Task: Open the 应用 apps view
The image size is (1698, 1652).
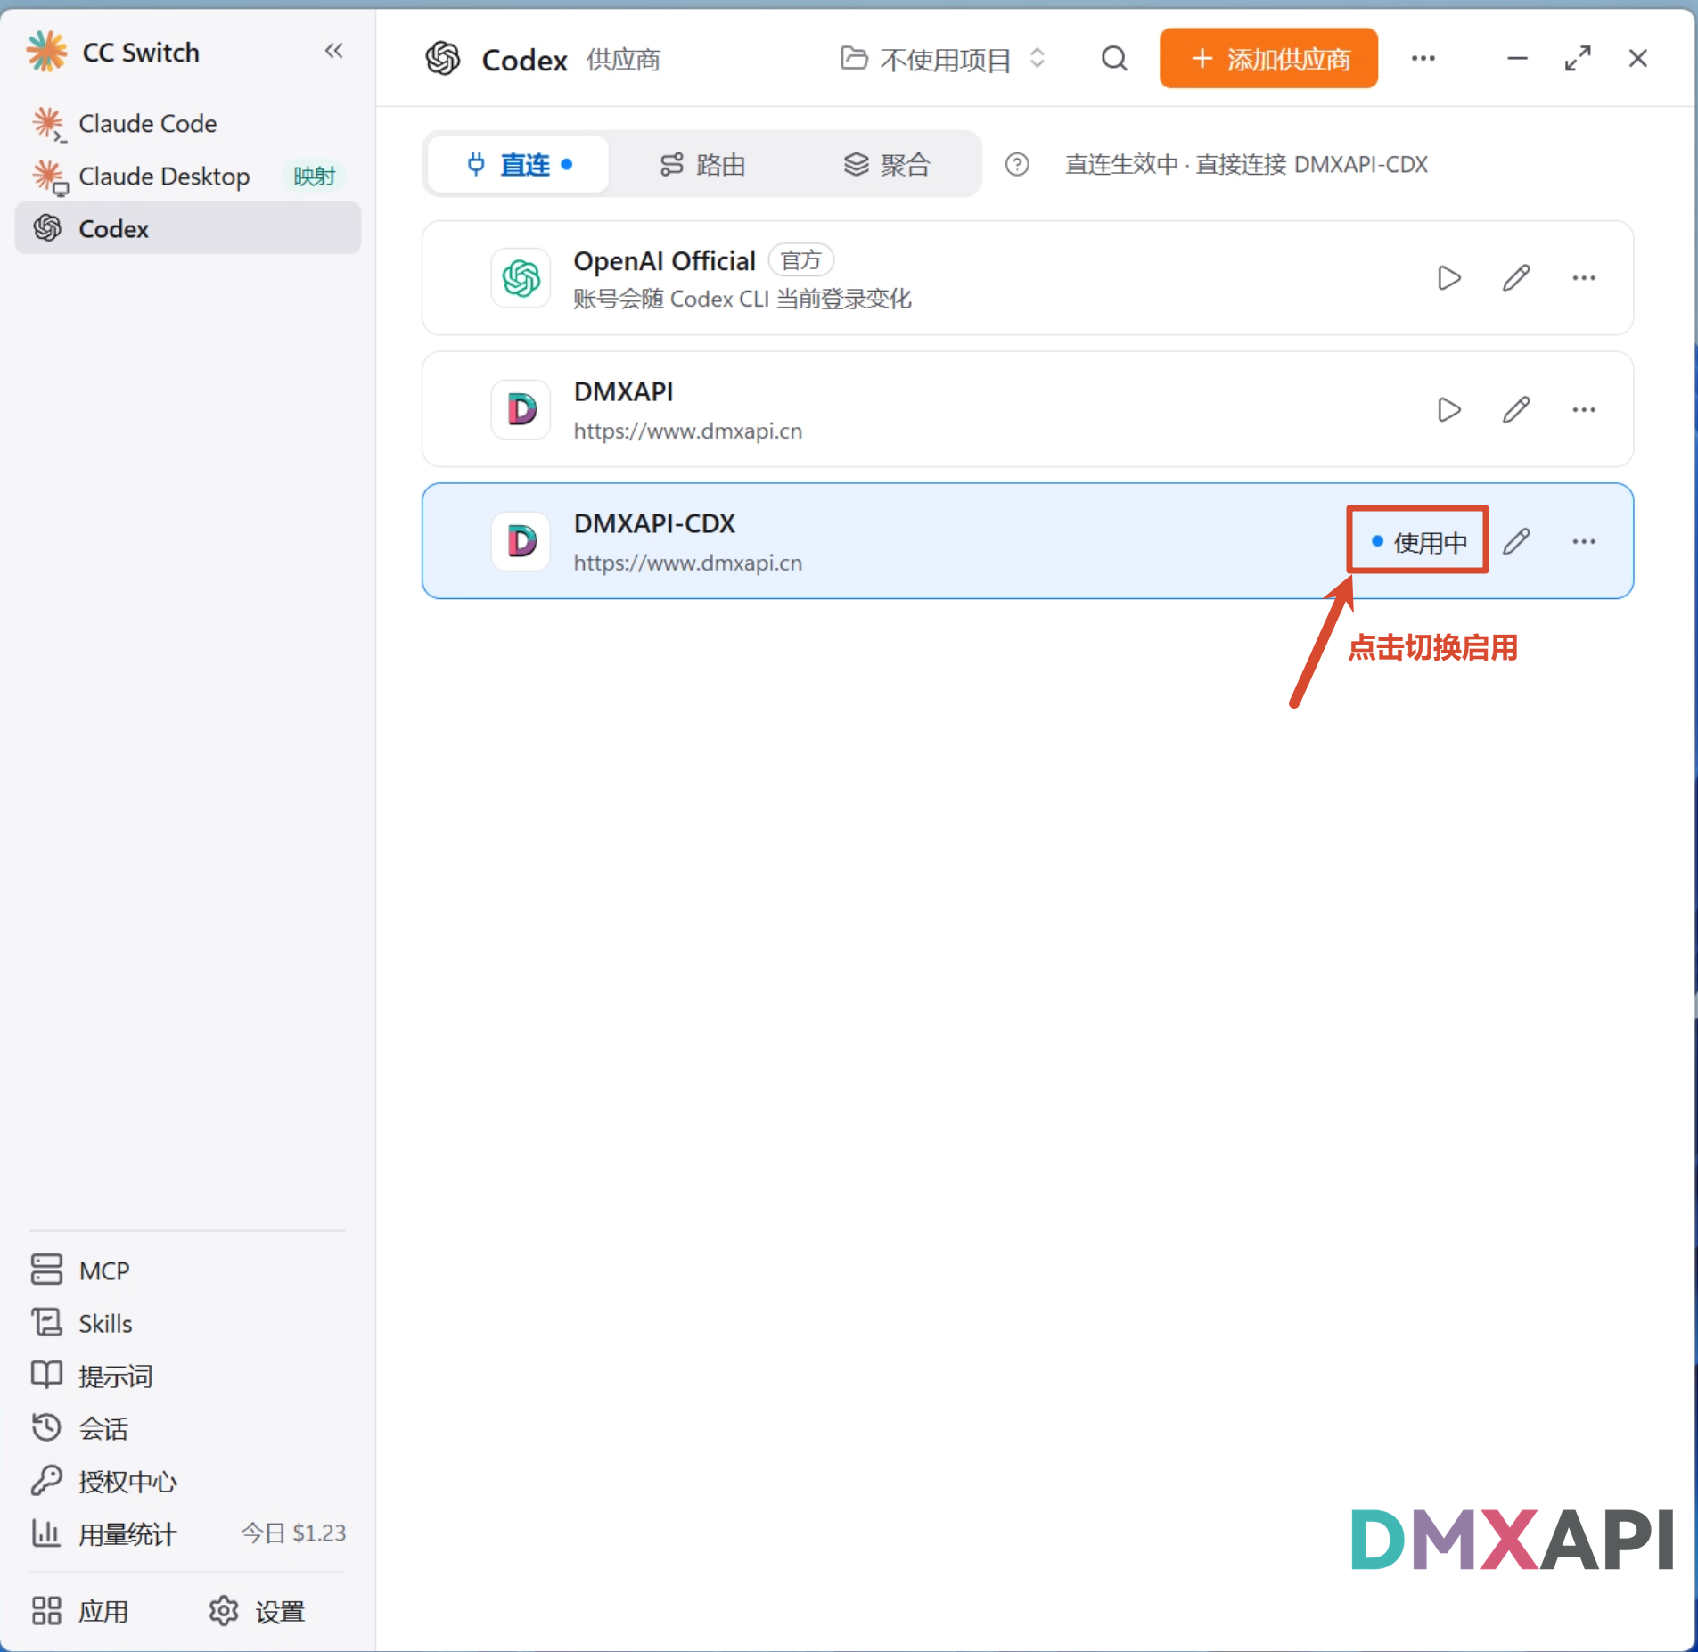Action: pyautogui.click(x=80, y=1611)
